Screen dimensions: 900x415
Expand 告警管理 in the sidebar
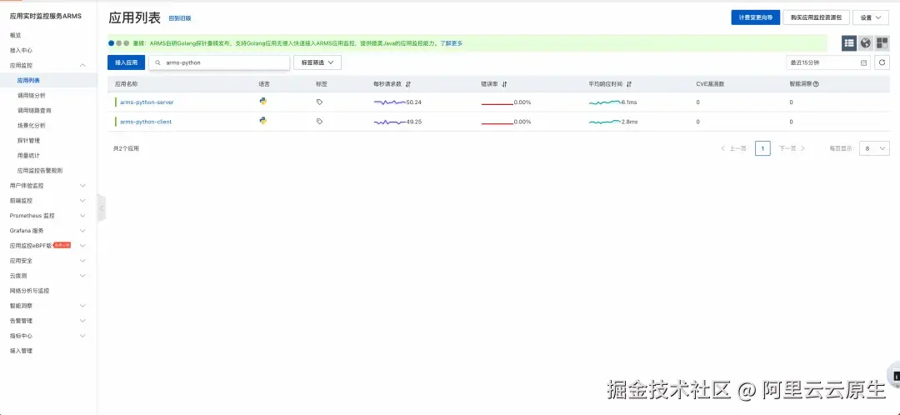pos(82,320)
